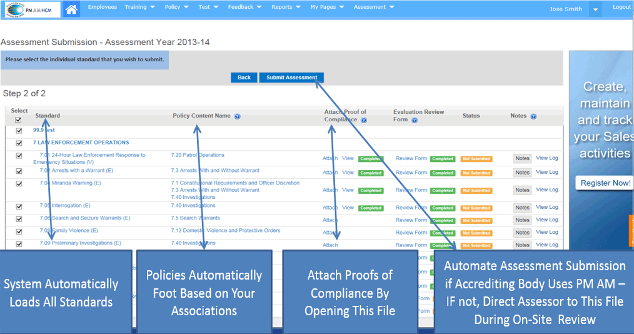Expand the Reports menu dropdown
The image size is (634, 334).
click(286, 7)
